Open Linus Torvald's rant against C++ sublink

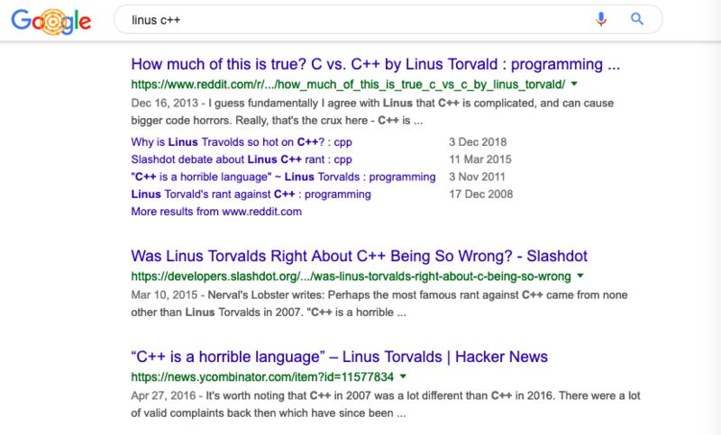pyautogui.click(x=251, y=195)
